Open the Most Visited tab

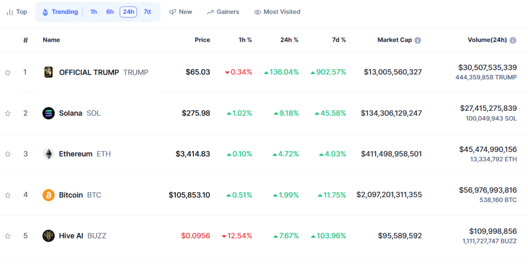pyautogui.click(x=277, y=12)
